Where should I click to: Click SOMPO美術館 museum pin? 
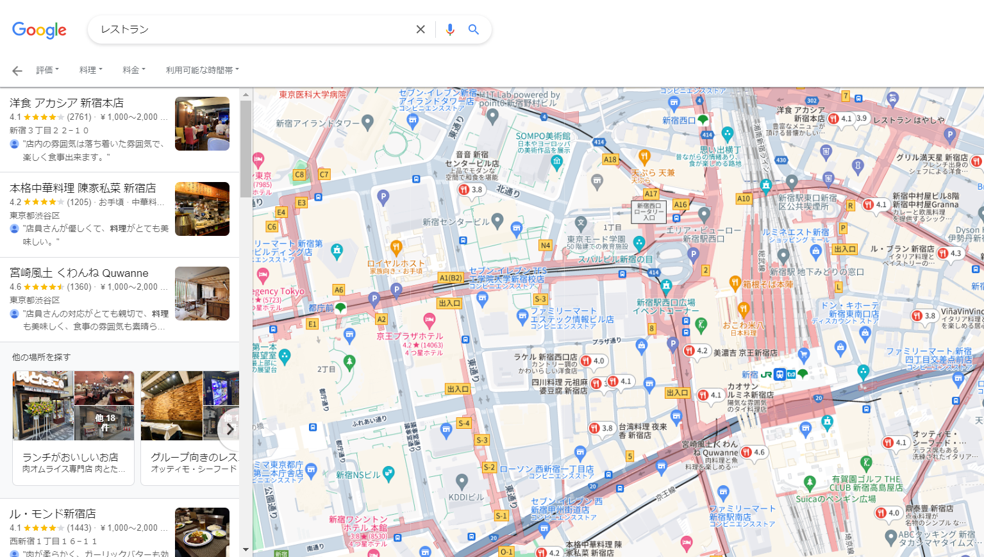click(557, 162)
